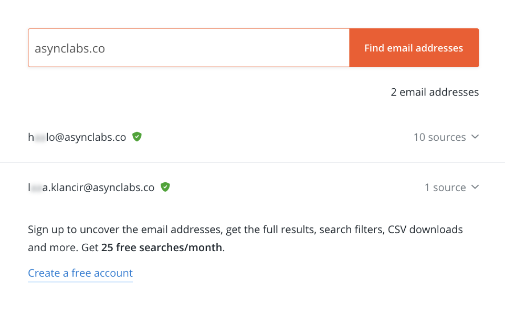
Task: Select the a.klancir@asynclabs.co email address
Action: (x=91, y=188)
